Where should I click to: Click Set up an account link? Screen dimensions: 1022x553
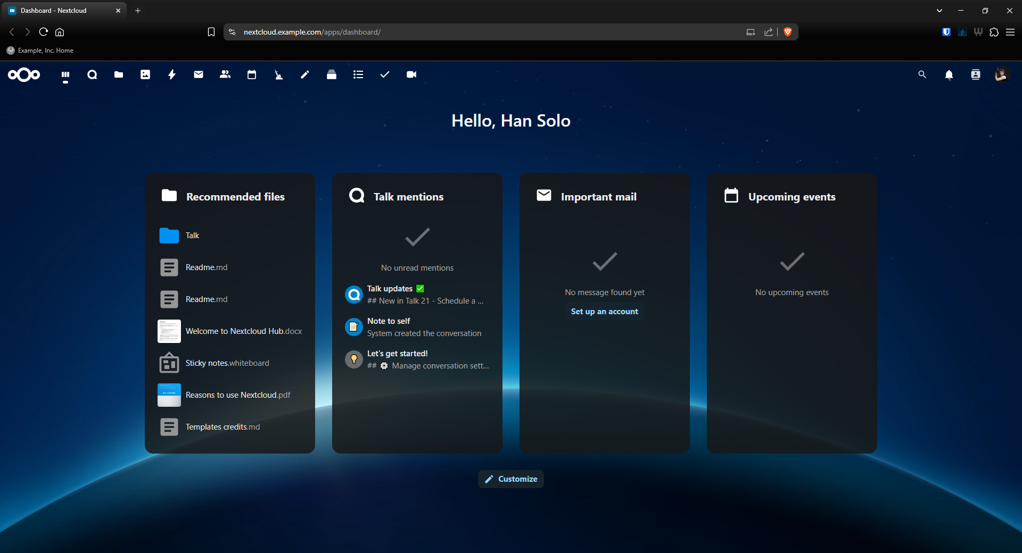point(604,312)
